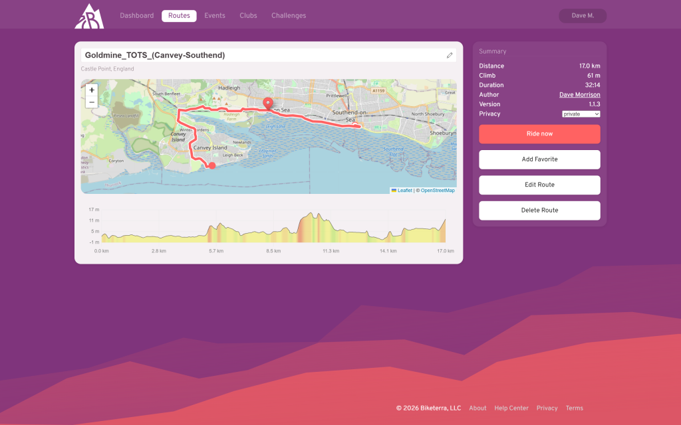Open the Events page

tap(215, 16)
